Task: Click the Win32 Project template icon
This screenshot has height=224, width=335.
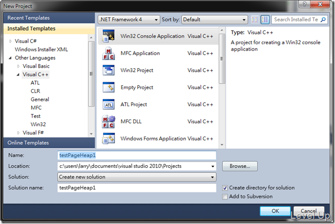Action: [x=109, y=70]
